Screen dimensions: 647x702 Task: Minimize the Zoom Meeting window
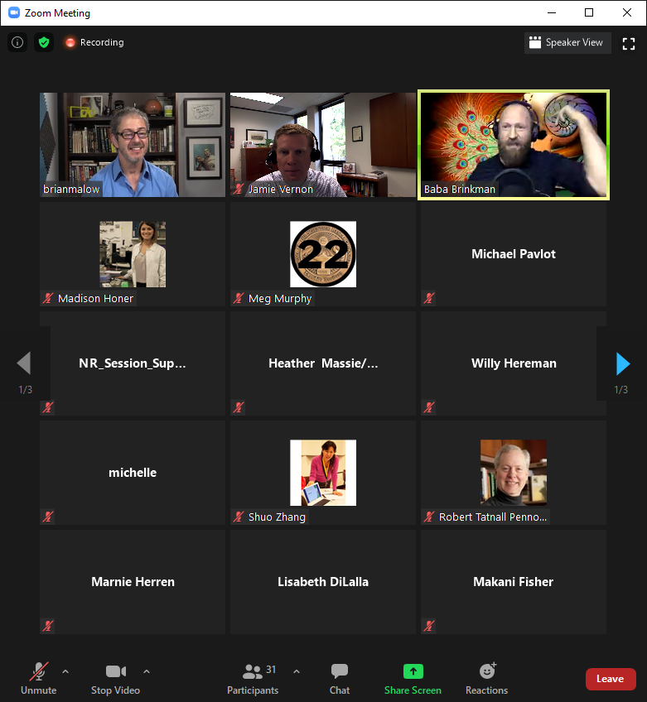tap(552, 12)
